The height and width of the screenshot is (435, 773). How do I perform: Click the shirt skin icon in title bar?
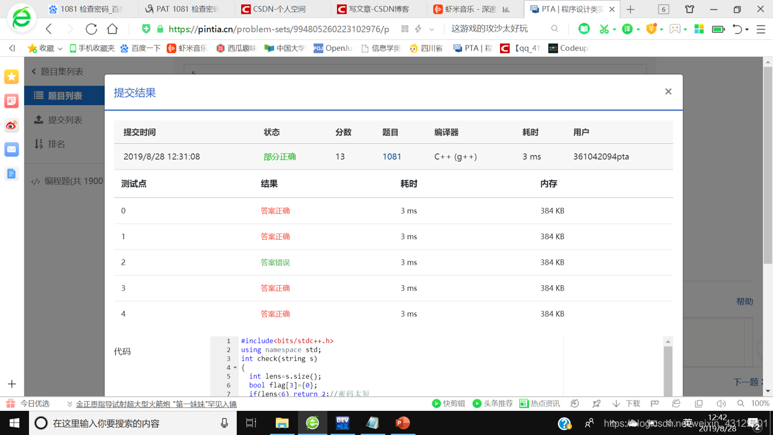(x=689, y=9)
